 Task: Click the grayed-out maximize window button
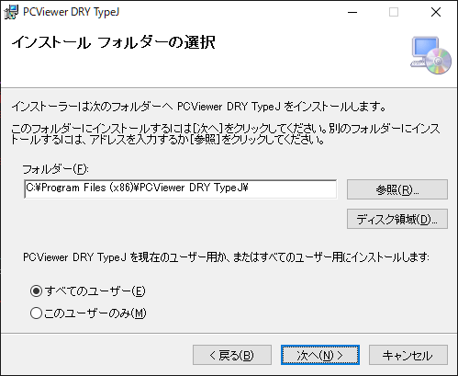(x=394, y=12)
